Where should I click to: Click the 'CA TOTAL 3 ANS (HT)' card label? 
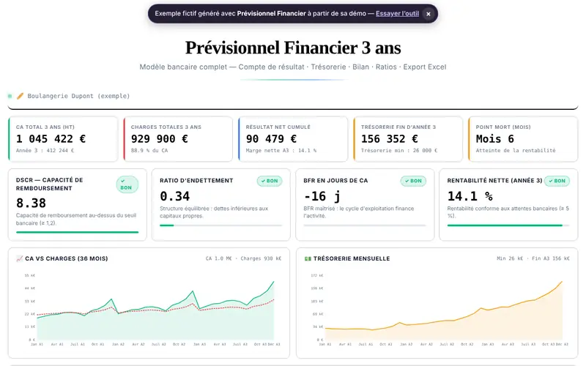point(45,127)
